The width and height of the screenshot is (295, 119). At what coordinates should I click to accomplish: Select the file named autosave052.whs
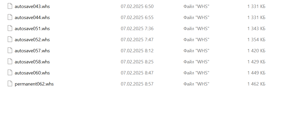click(x=32, y=40)
